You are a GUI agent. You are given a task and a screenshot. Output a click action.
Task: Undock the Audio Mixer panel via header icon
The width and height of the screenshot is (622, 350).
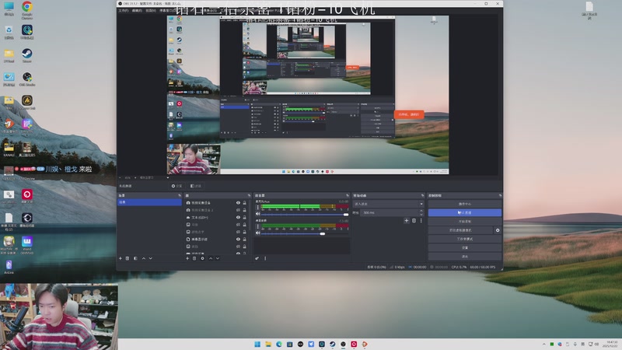pyautogui.click(x=347, y=196)
